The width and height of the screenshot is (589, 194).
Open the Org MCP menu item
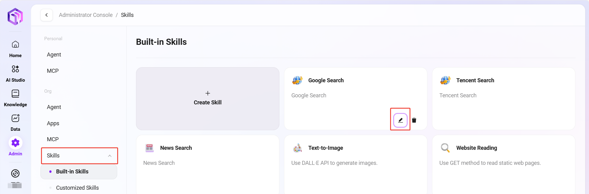click(x=53, y=139)
